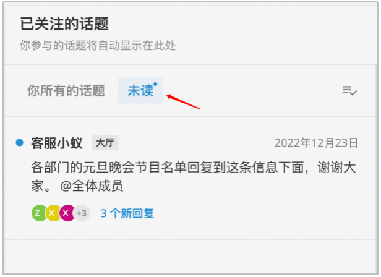This screenshot has width=381, height=277.
Task: Click the green Z avatar
Action: [x=39, y=213]
